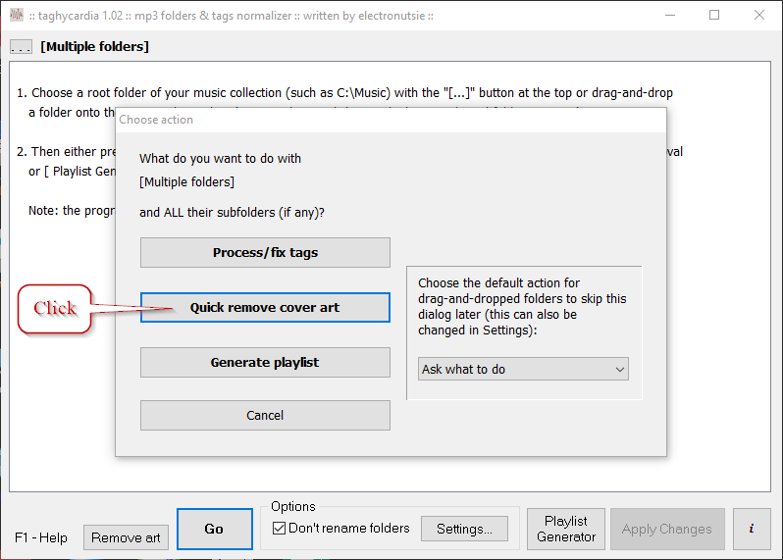783x560 pixels.
Task: Click the taghycardia app icon in title bar
Action: pyautogui.click(x=17, y=16)
